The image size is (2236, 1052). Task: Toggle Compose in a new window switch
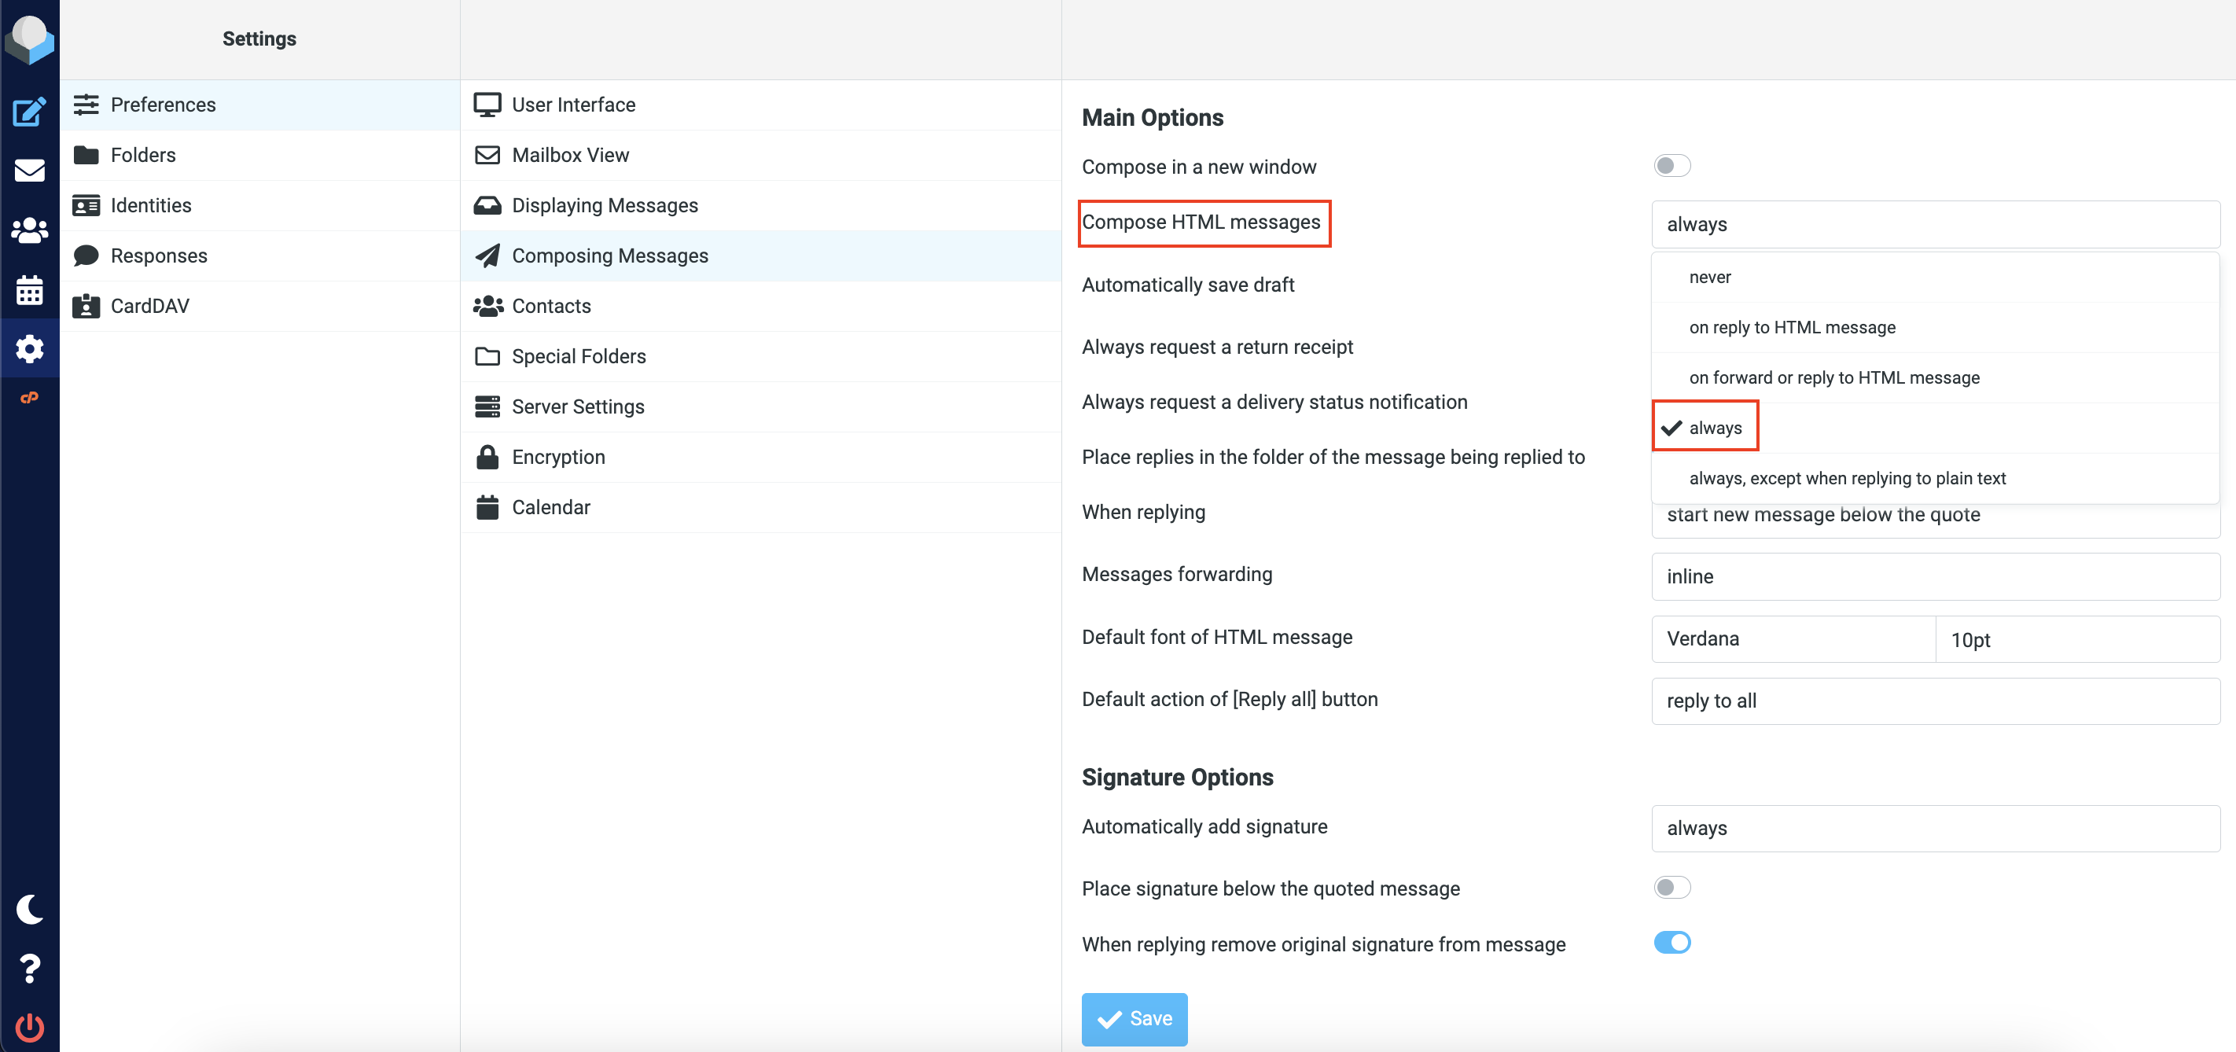pyautogui.click(x=1671, y=165)
